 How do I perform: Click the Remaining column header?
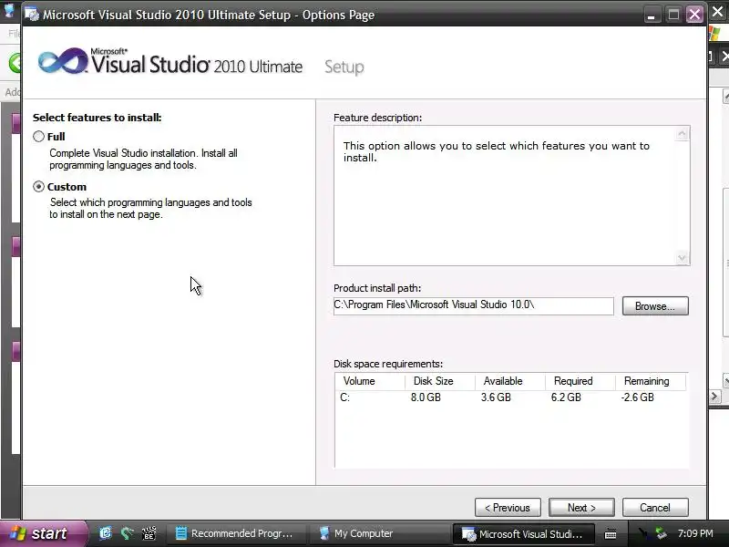(x=651, y=381)
